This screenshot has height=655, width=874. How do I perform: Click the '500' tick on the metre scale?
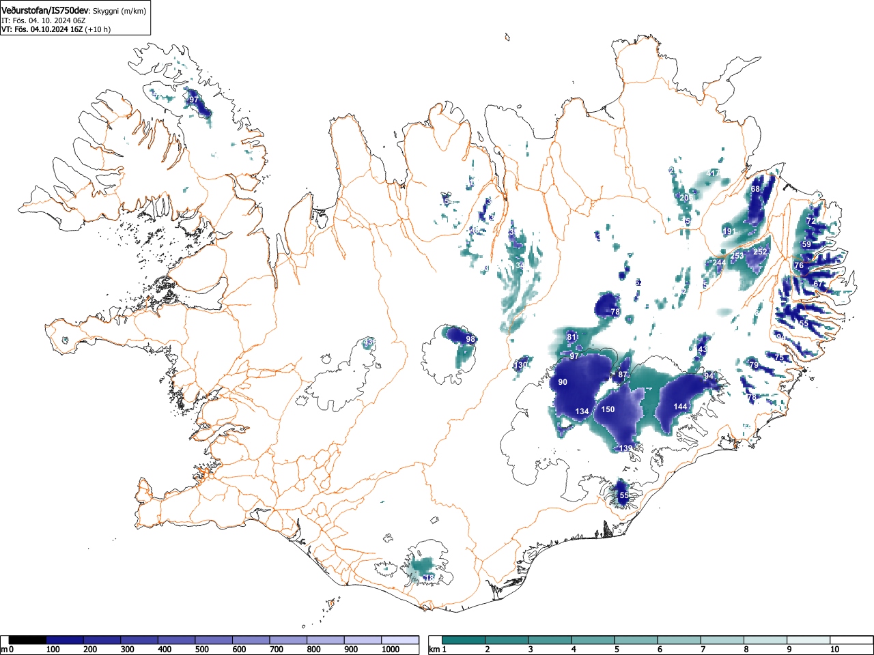point(202,650)
